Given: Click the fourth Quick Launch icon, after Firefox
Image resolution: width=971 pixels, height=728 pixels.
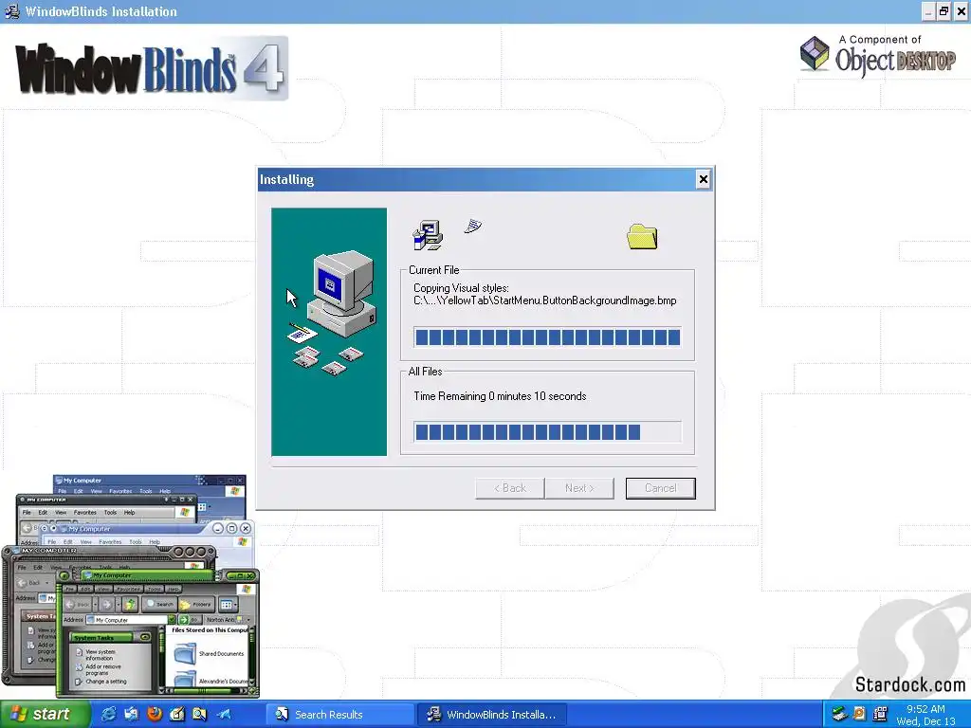Looking at the screenshot, I should pos(177,714).
